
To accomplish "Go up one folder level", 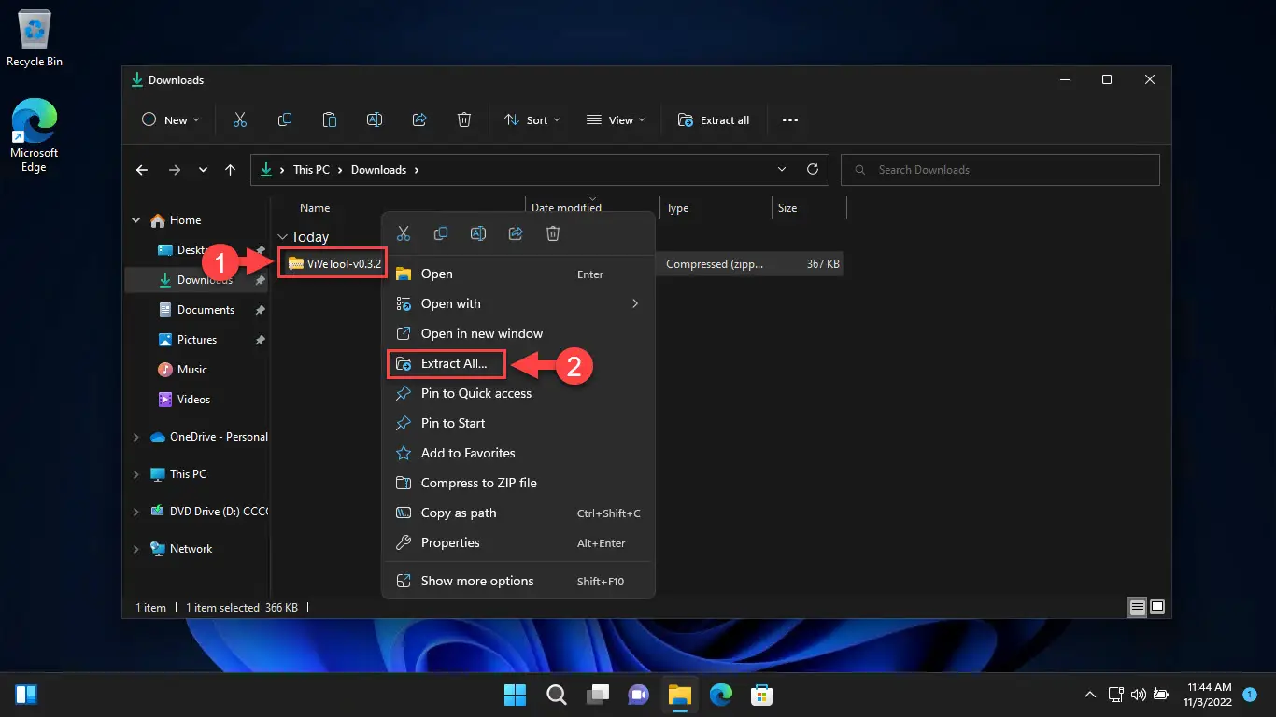I will click(231, 170).
